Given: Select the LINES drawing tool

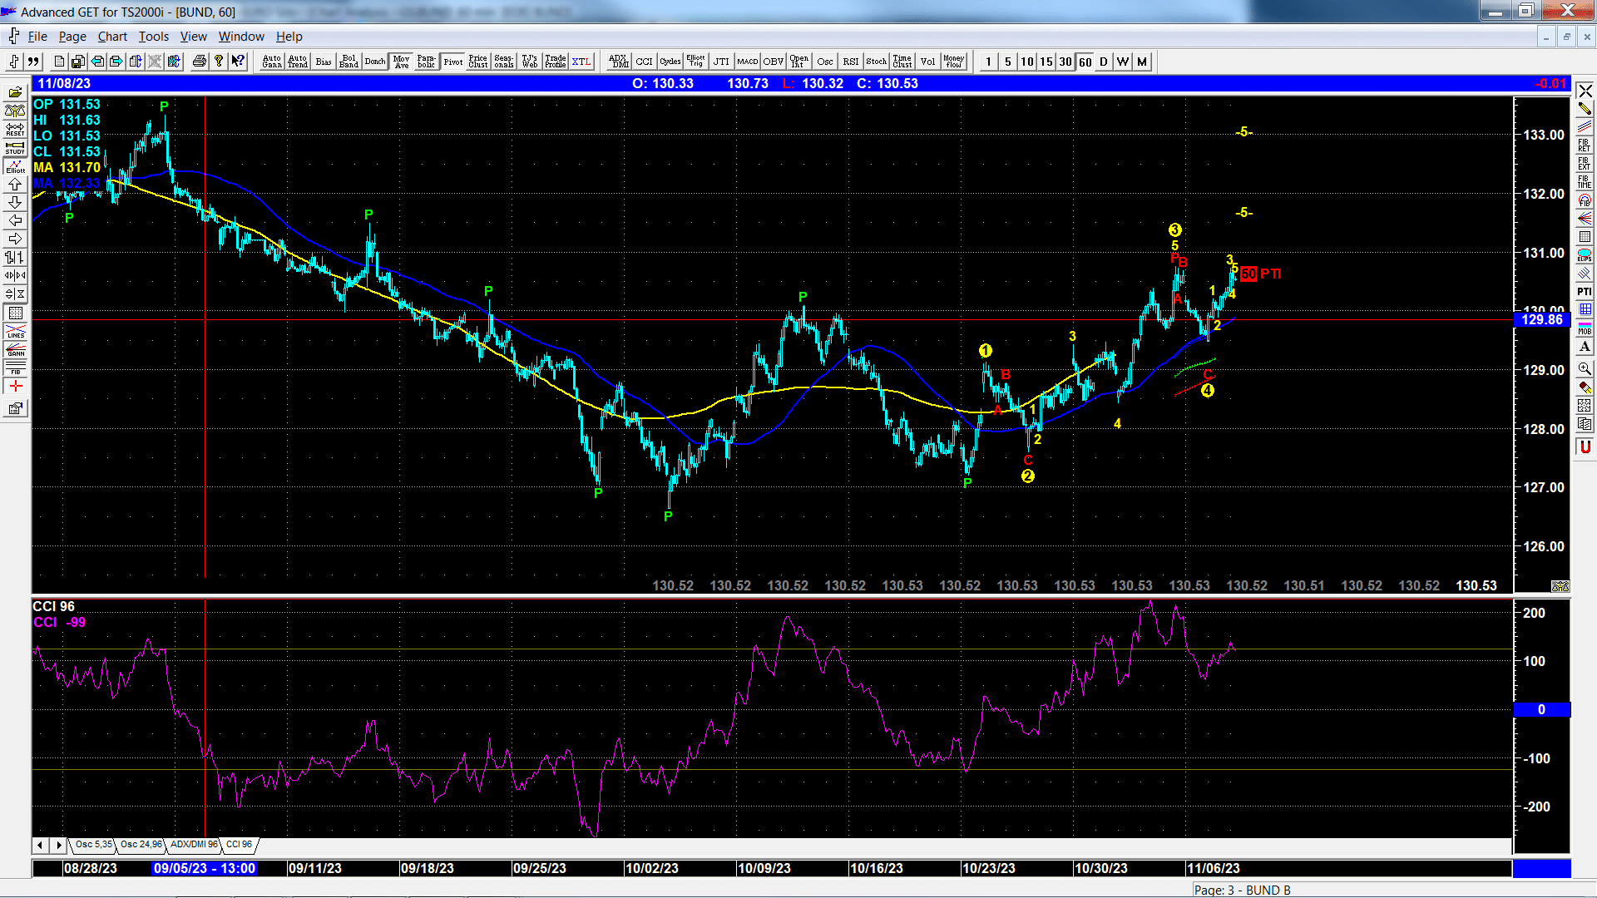Looking at the screenshot, I should [x=15, y=331].
